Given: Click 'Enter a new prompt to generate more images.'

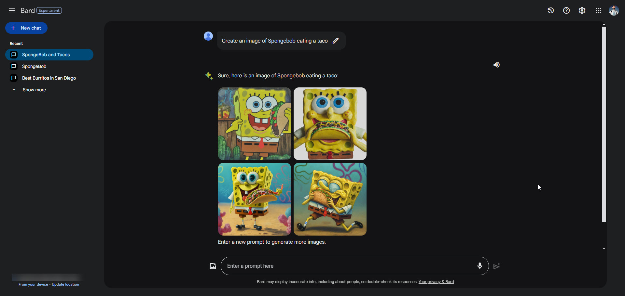Looking at the screenshot, I should tap(272, 242).
